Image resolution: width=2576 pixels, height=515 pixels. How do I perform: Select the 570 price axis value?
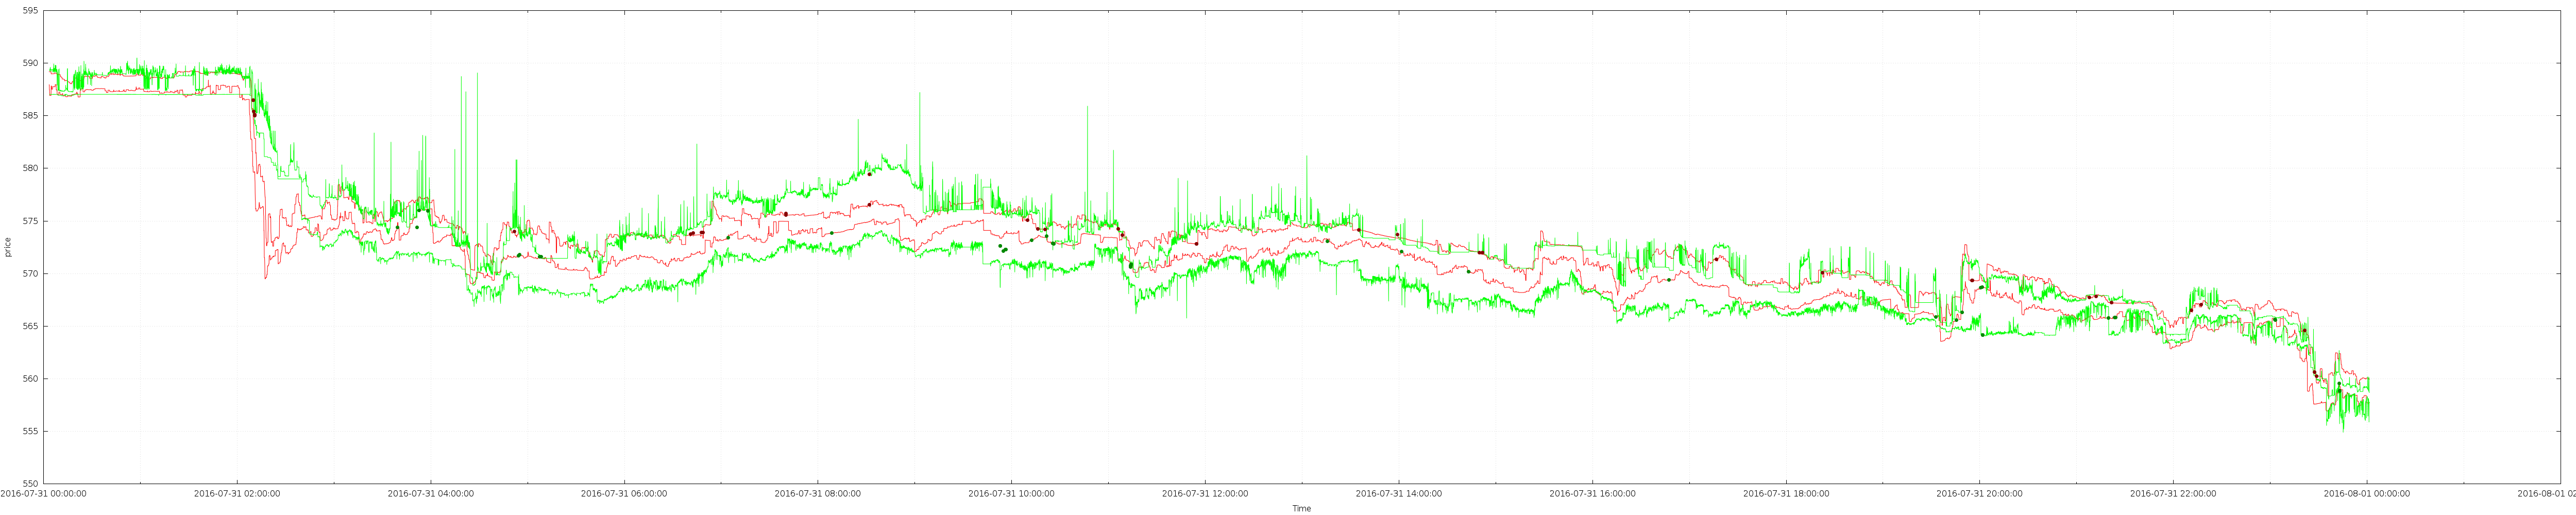pos(30,274)
